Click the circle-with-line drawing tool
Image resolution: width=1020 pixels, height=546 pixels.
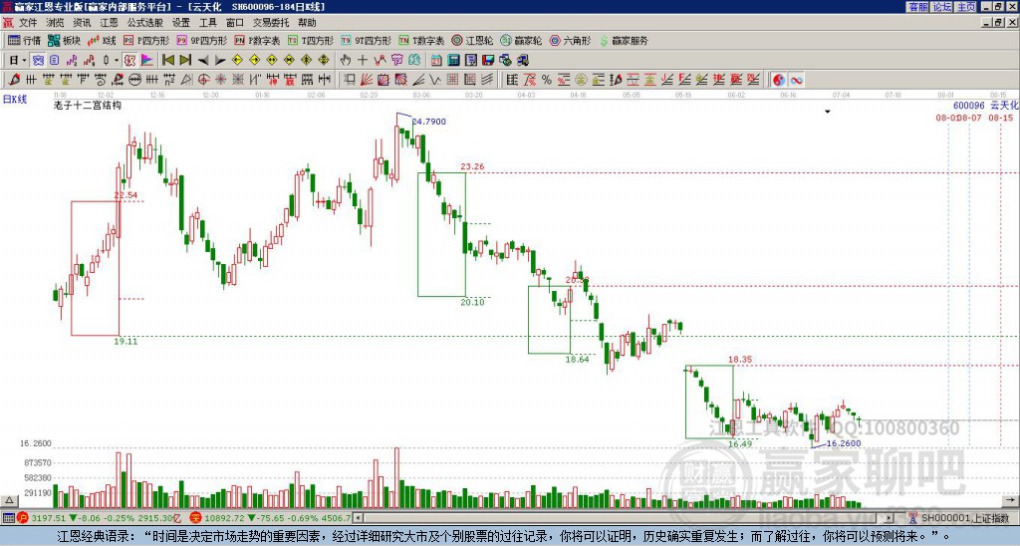[x=134, y=80]
